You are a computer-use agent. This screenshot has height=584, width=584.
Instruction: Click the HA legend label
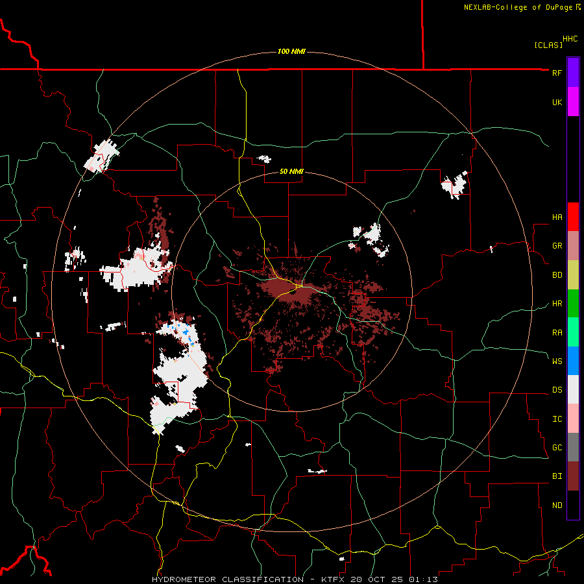(x=557, y=217)
